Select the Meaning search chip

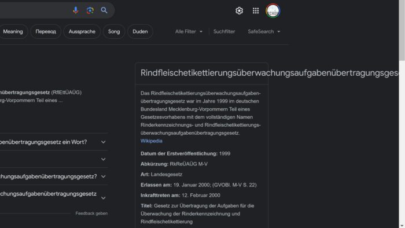click(x=13, y=31)
